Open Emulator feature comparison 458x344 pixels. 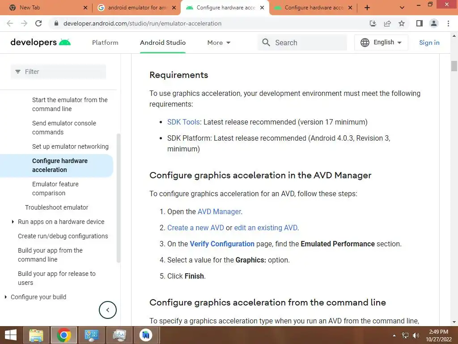click(55, 189)
